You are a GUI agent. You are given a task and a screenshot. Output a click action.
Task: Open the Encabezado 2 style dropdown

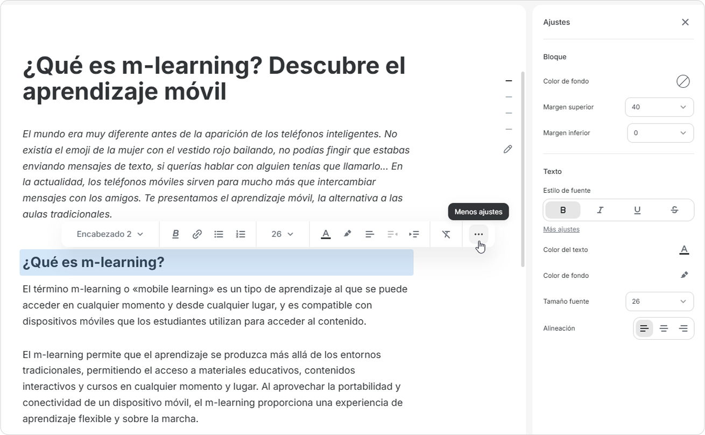click(110, 234)
